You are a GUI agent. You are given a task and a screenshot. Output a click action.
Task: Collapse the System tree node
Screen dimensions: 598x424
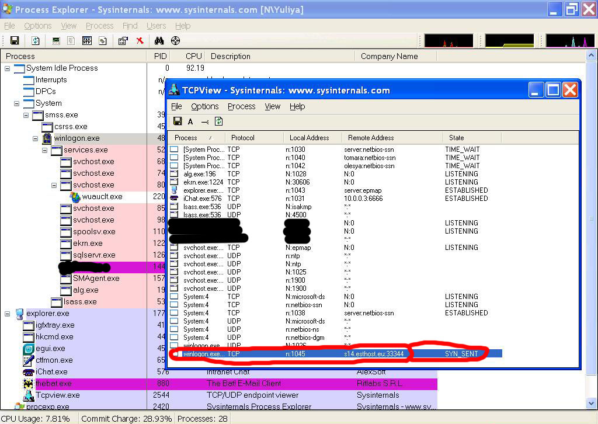[16, 103]
